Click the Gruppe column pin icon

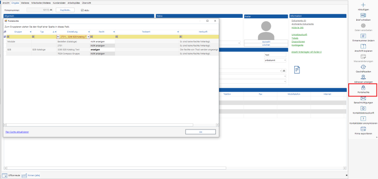click(x=31, y=32)
